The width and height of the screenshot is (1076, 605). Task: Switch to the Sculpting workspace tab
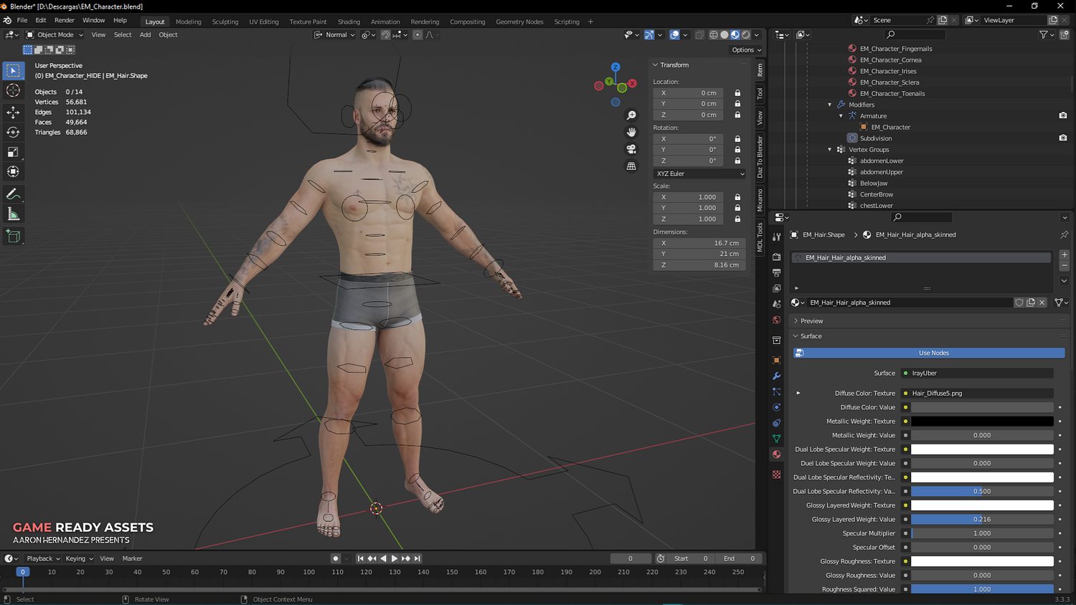click(225, 22)
